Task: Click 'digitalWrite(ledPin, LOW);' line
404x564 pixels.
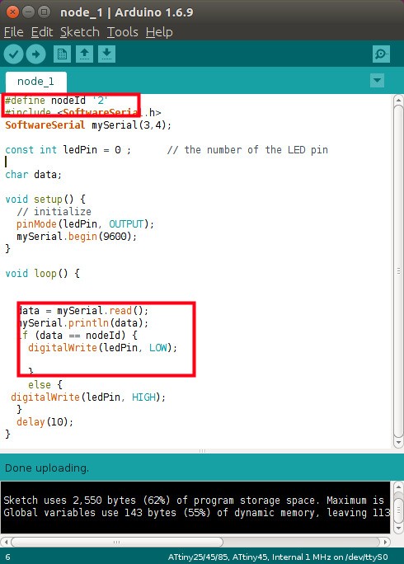Action: click(102, 348)
